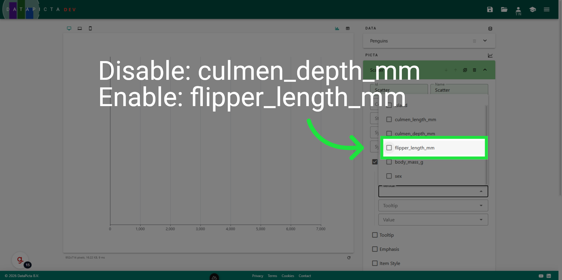The image size is (562, 280).
Task: Expand the Penguins dataset panel
Action: pos(485,41)
